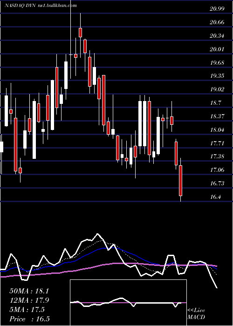This screenshot has width=233, height=326.
Task: Click the <<Live MACD label
Action: coord(196,314)
